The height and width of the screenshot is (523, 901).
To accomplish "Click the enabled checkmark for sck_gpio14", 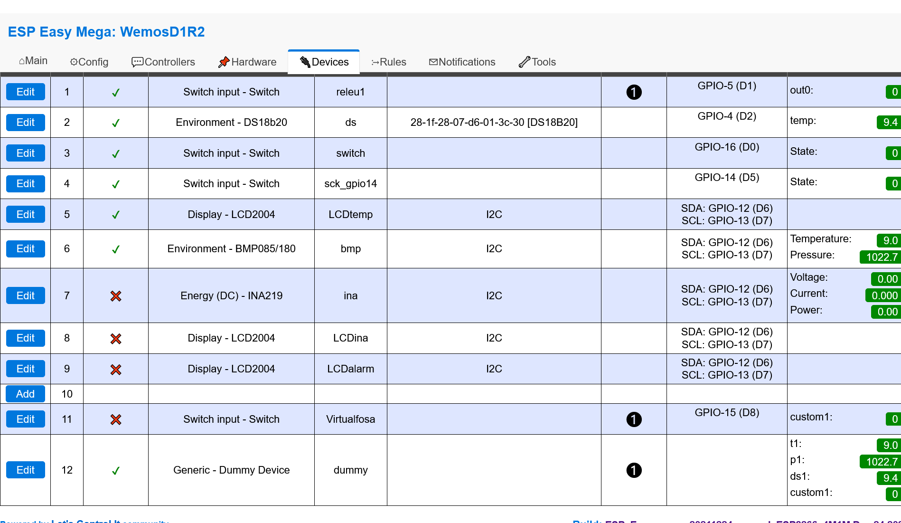I will [x=115, y=184].
